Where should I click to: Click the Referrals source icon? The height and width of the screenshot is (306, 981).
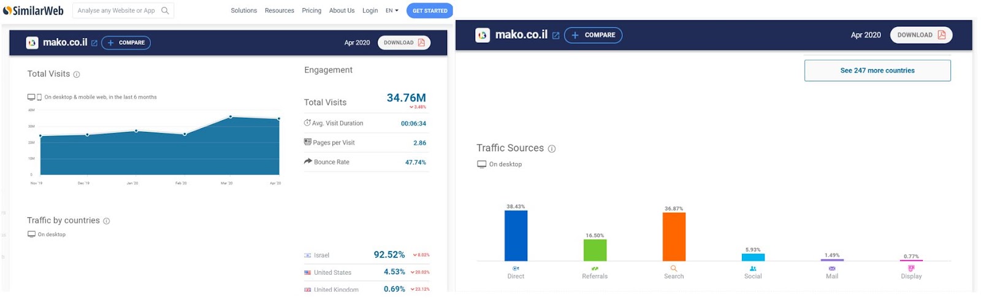[595, 269]
